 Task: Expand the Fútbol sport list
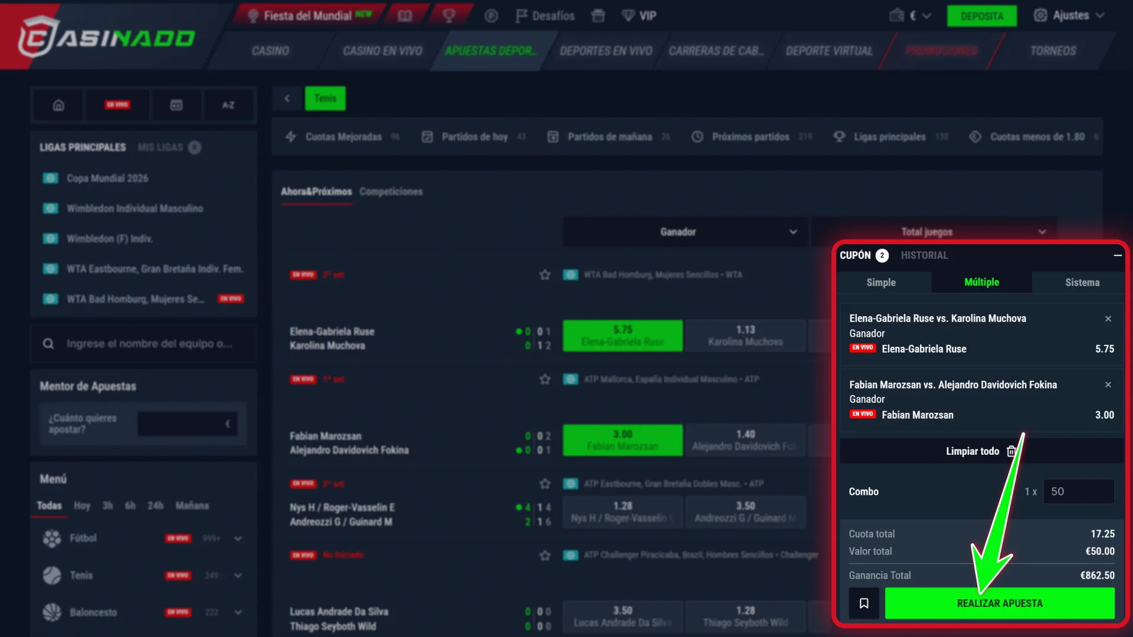coord(238,539)
